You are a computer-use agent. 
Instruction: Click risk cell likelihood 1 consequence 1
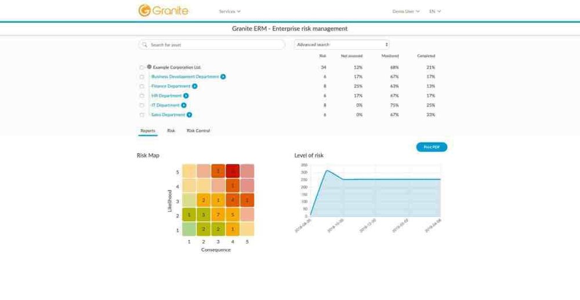(189, 229)
